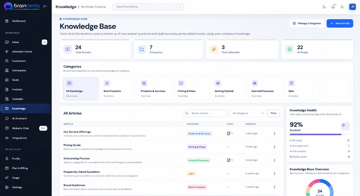360x196 pixels.
Task: Open row menu for Our Service Offerings
Action: (274, 133)
